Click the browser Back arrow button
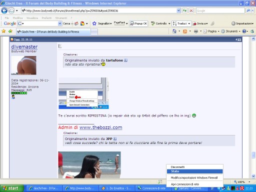Viewport: 256px width, 192px height. click(4, 11)
